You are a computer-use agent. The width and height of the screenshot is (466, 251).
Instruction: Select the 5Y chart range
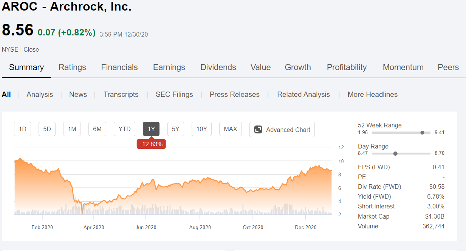[175, 129]
